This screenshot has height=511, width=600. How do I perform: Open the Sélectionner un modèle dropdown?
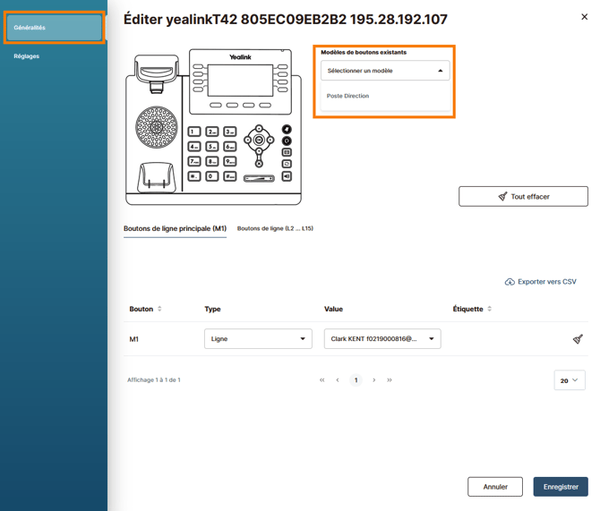coord(385,71)
